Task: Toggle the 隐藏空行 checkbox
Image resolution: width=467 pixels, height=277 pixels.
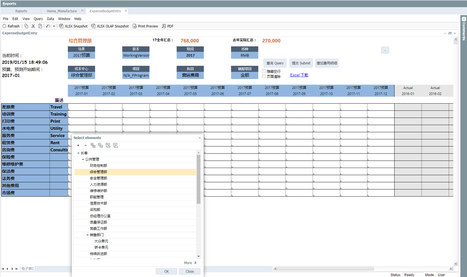Action: click(264, 71)
